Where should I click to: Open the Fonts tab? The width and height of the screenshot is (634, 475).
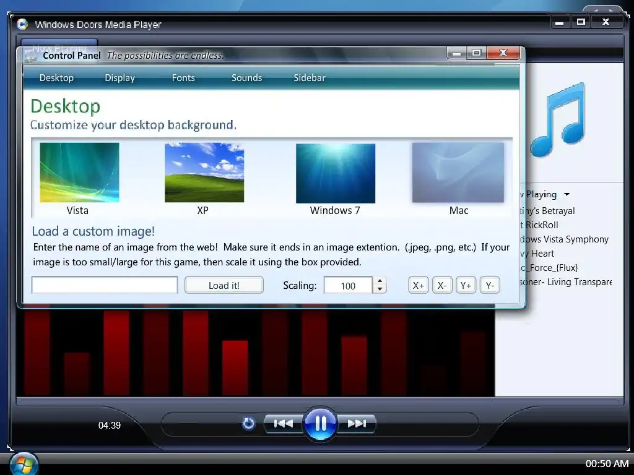[183, 77]
